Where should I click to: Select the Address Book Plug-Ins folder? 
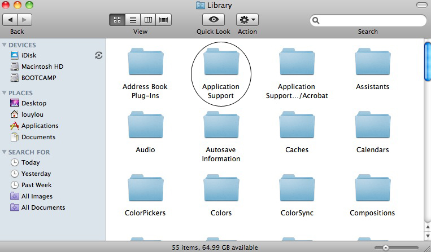(x=145, y=63)
